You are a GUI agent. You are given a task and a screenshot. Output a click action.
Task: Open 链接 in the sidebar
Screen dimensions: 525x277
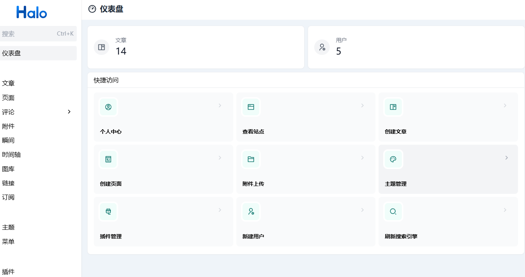click(38, 183)
